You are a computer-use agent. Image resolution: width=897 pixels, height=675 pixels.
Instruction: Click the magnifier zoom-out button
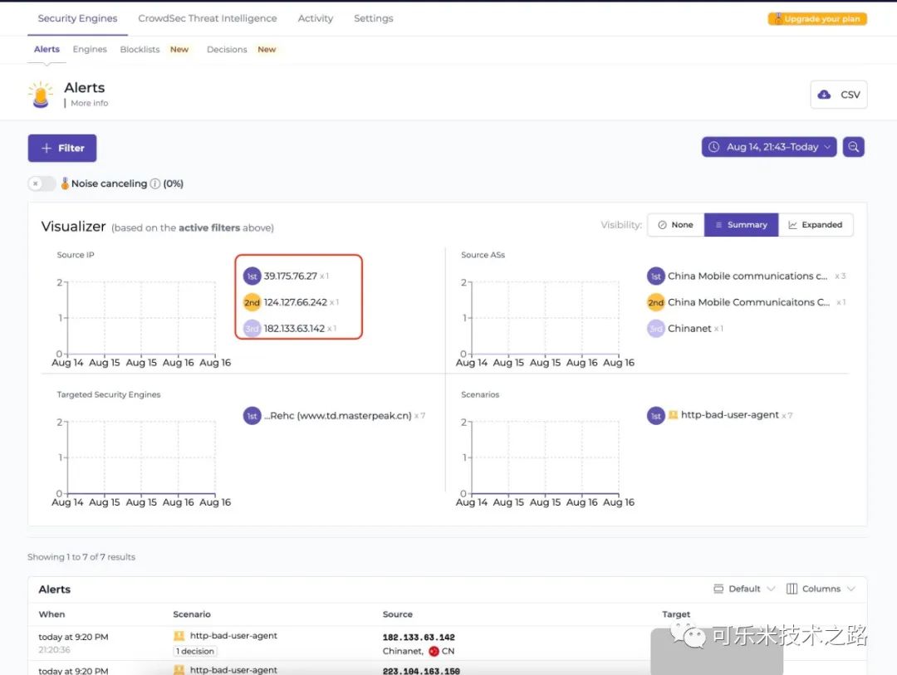[854, 147]
